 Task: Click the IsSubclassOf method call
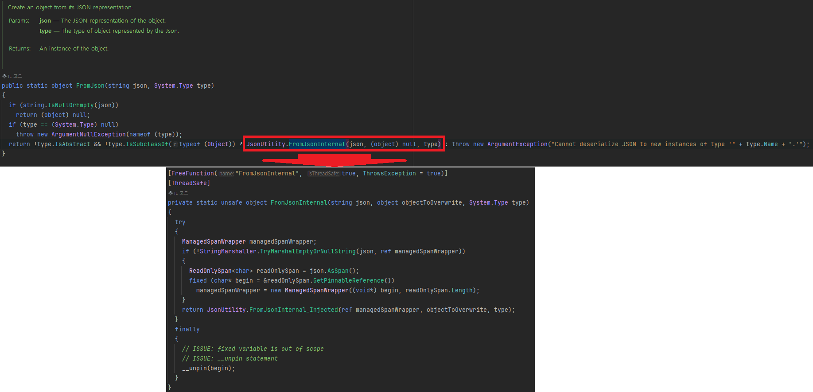point(147,144)
